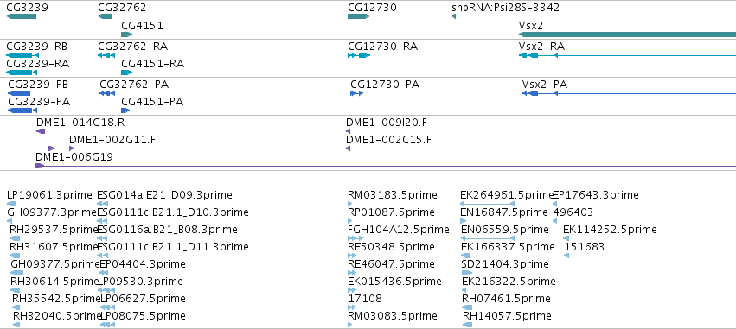Click the CG12730-PA protein glyph
Image resolution: width=736 pixels, height=329 pixels.
click(356, 93)
